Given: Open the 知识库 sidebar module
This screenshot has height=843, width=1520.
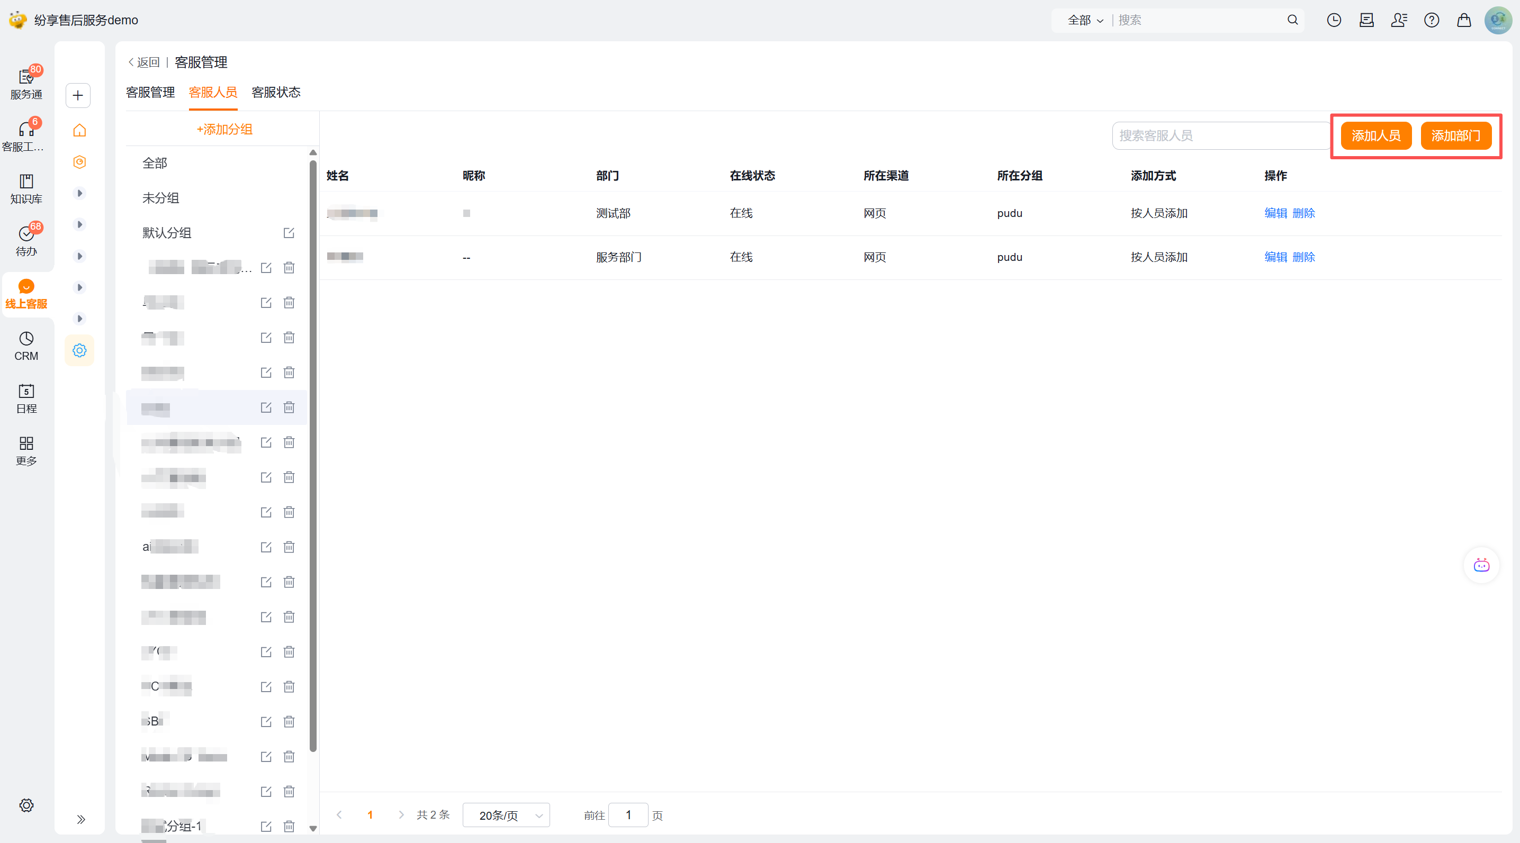Looking at the screenshot, I should click(26, 188).
